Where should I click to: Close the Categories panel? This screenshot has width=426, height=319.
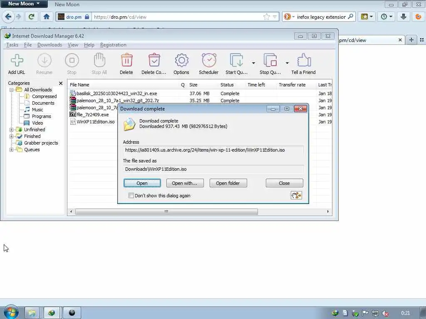(61, 83)
